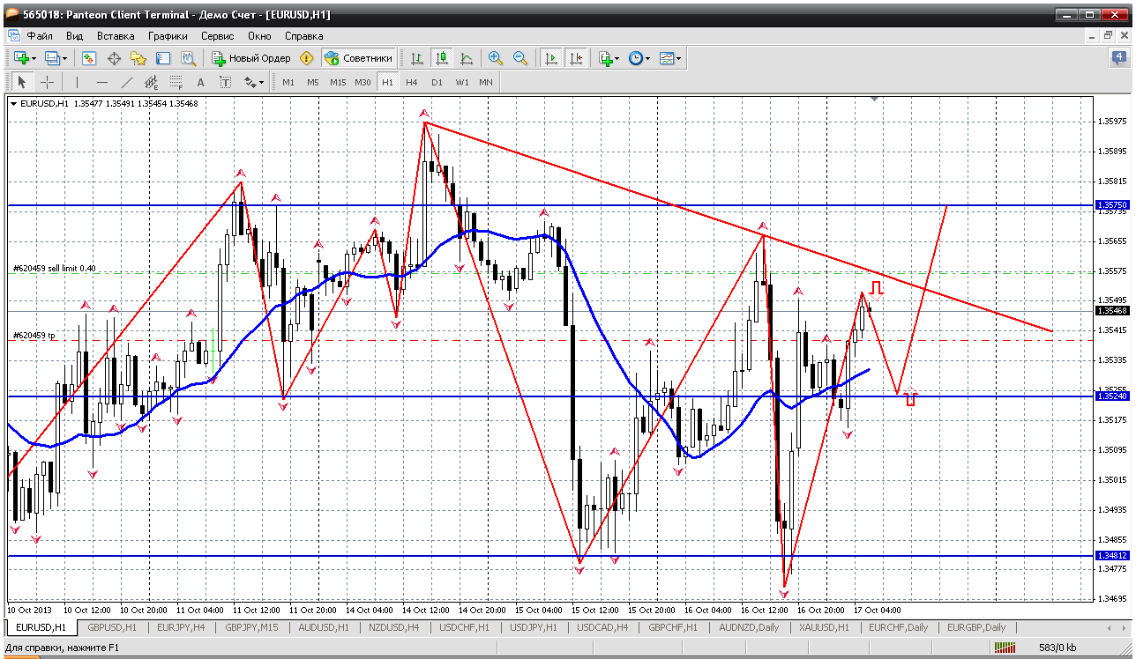Open the Navigator folder-star icon
The width and height of the screenshot is (1136, 659).
coord(138,58)
